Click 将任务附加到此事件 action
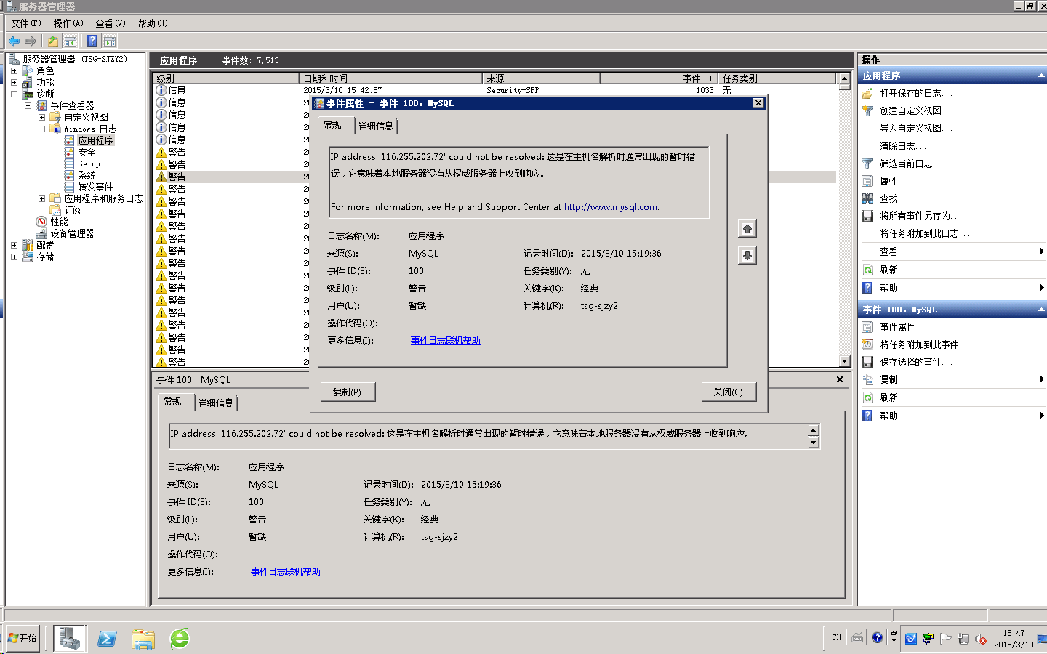This screenshot has height=654, width=1047. [925, 344]
